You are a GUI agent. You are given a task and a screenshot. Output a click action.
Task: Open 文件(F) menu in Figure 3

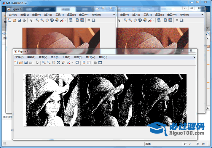pos(19,57)
